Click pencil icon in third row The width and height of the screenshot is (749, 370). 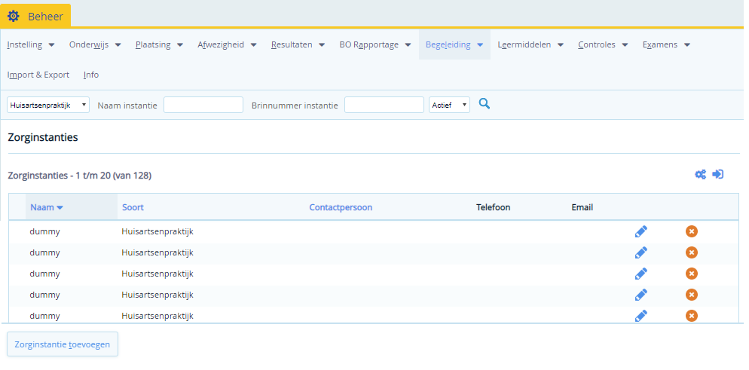pyautogui.click(x=641, y=274)
